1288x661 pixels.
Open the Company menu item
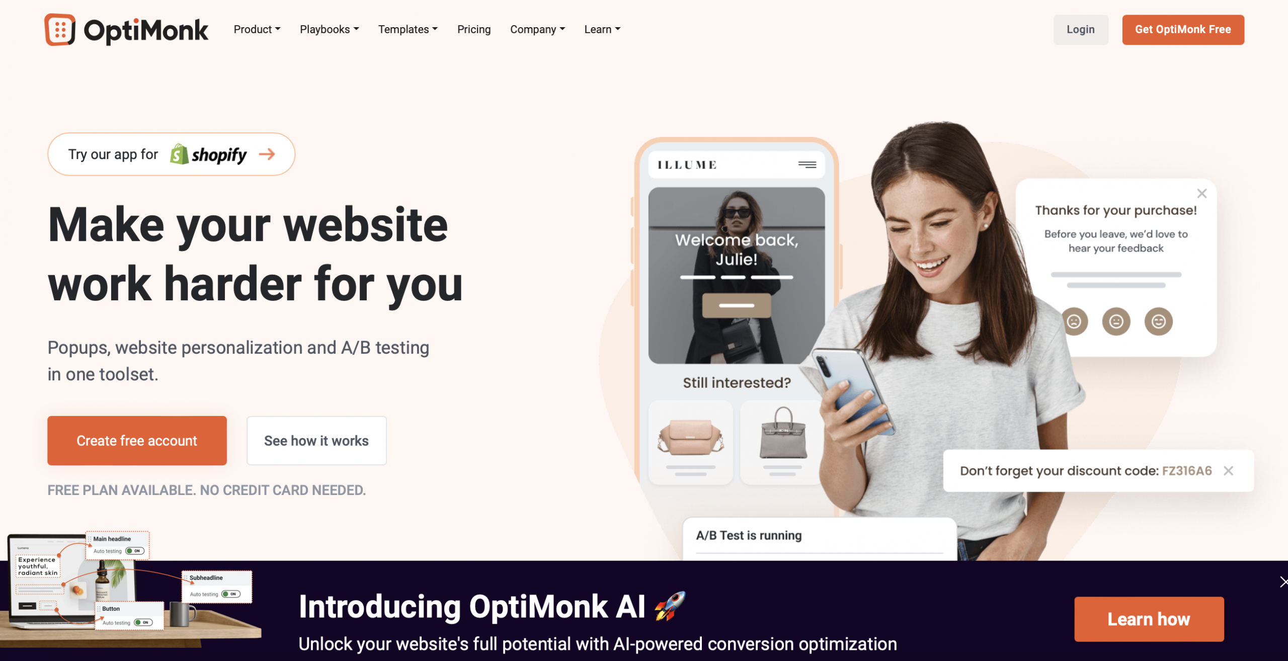click(537, 29)
